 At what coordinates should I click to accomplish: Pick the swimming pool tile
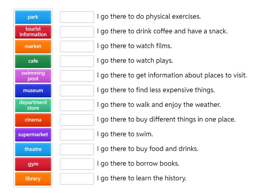pos(33,76)
